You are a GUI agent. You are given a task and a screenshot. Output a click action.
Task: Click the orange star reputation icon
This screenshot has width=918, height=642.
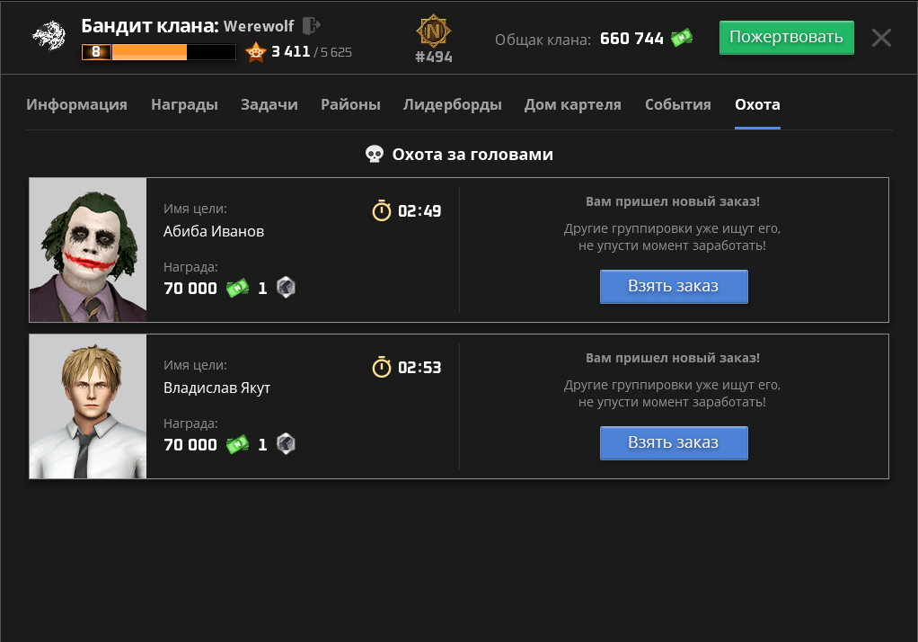click(x=255, y=52)
